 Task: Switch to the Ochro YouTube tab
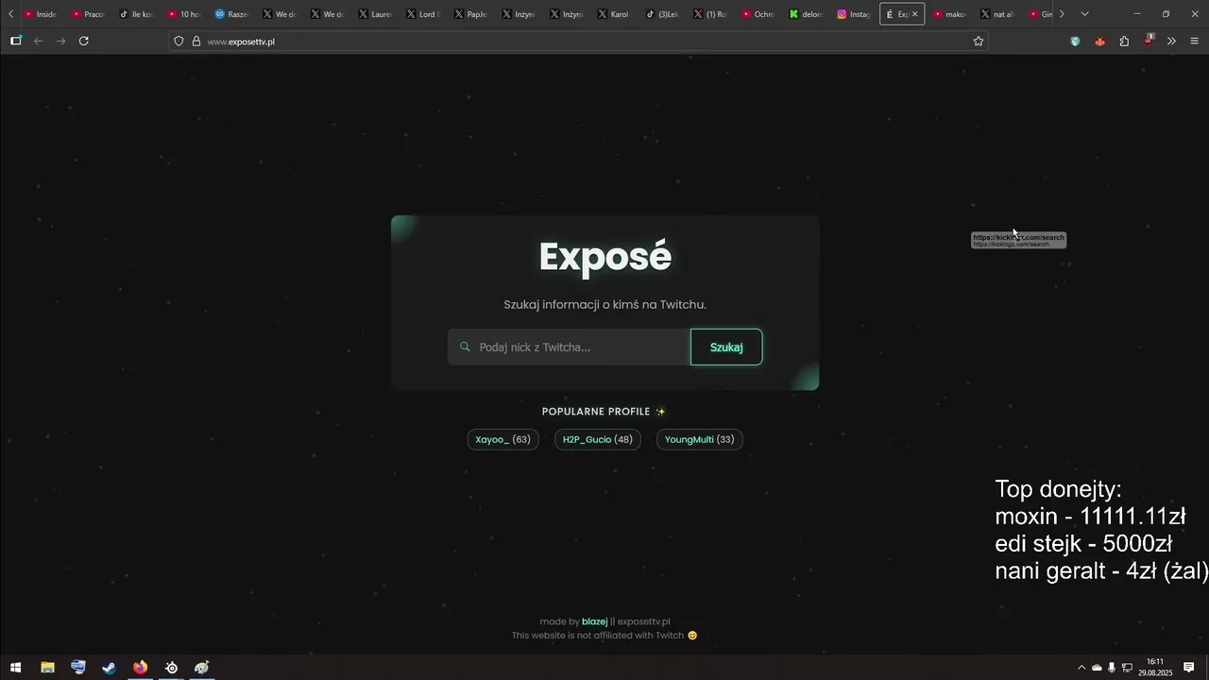click(x=759, y=14)
